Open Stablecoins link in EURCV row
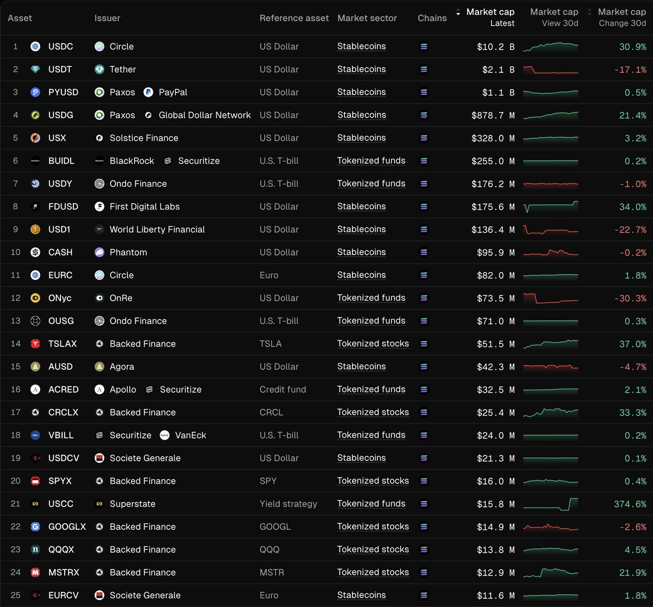The image size is (653, 607). pyautogui.click(x=361, y=595)
